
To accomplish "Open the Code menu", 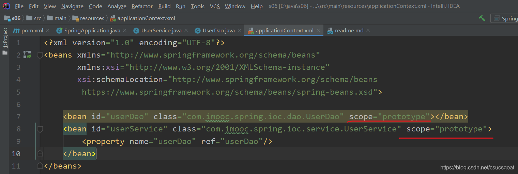I will [95, 6].
